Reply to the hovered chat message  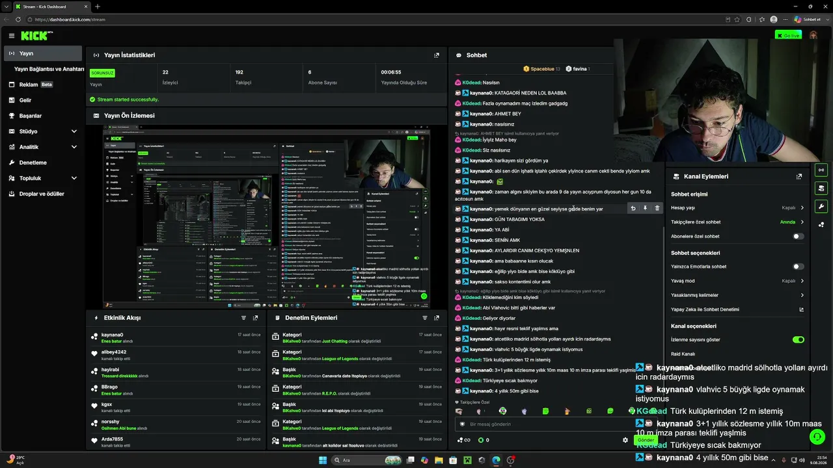click(x=633, y=208)
